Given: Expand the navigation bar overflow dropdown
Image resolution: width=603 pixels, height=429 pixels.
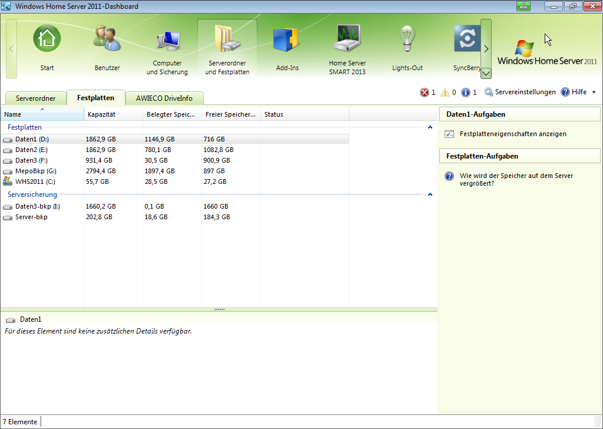Looking at the screenshot, I should pyautogui.click(x=486, y=72).
